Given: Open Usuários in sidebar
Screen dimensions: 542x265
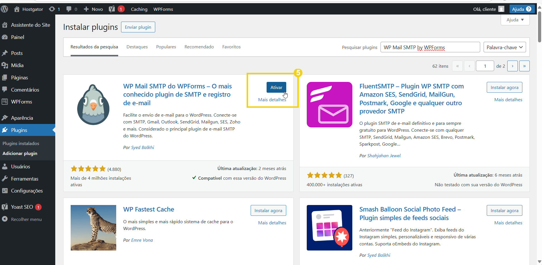Looking at the screenshot, I should click(28, 167).
